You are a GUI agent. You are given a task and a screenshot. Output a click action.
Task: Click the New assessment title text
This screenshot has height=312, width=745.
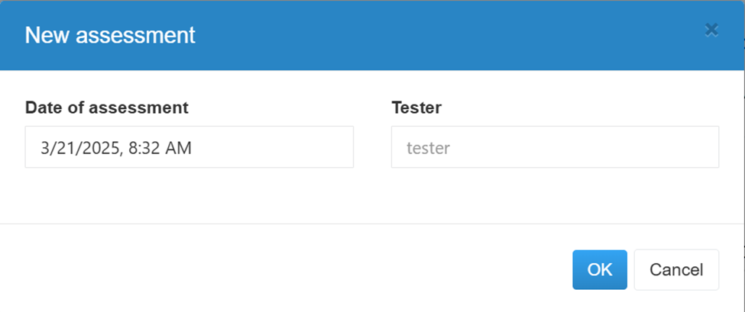[110, 35]
